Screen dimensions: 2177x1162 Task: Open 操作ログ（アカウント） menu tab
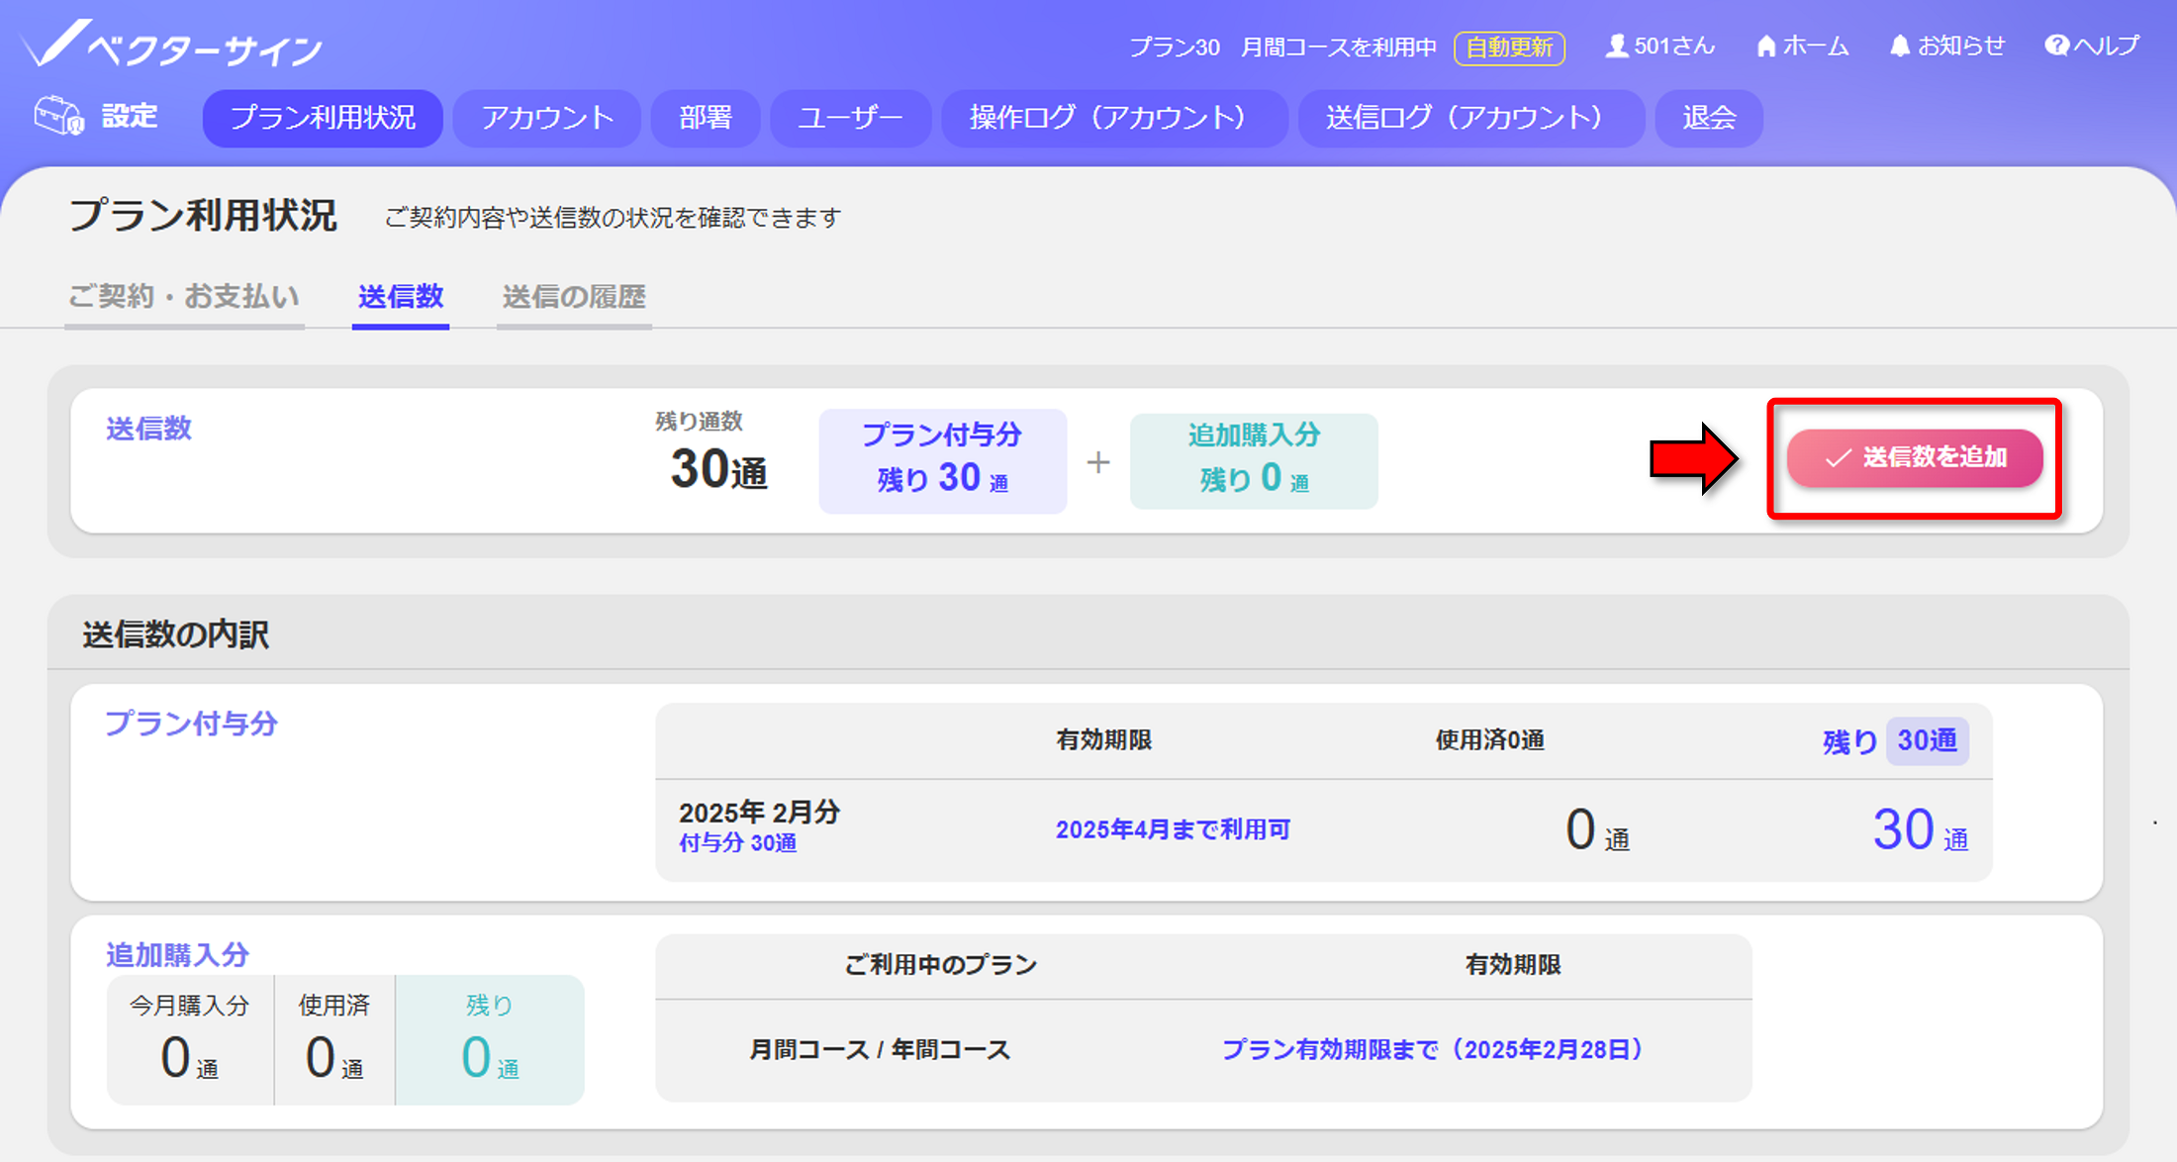pyautogui.click(x=1114, y=118)
